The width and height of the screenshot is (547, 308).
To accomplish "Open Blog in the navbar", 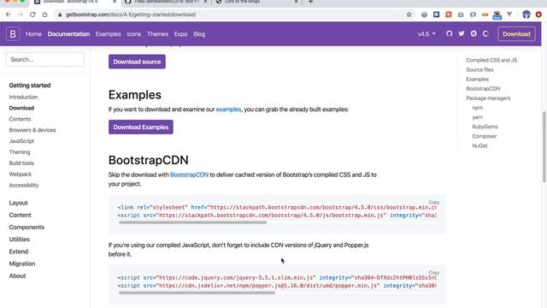I will click(199, 34).
